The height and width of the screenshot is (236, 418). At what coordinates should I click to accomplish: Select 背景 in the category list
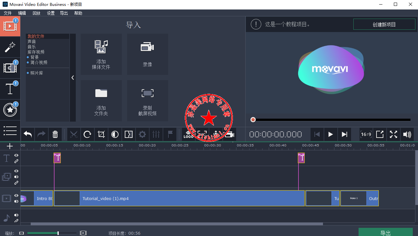[35, 57]
